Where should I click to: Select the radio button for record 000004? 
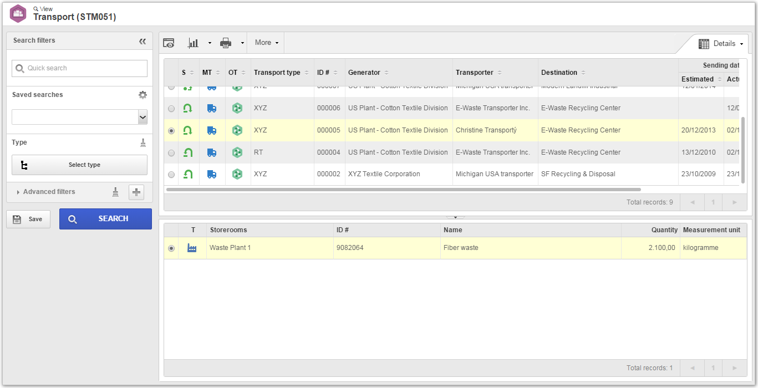[171, 152]
